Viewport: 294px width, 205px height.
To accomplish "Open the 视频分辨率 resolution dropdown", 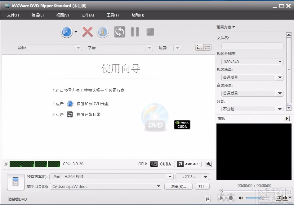I will 280,61.
